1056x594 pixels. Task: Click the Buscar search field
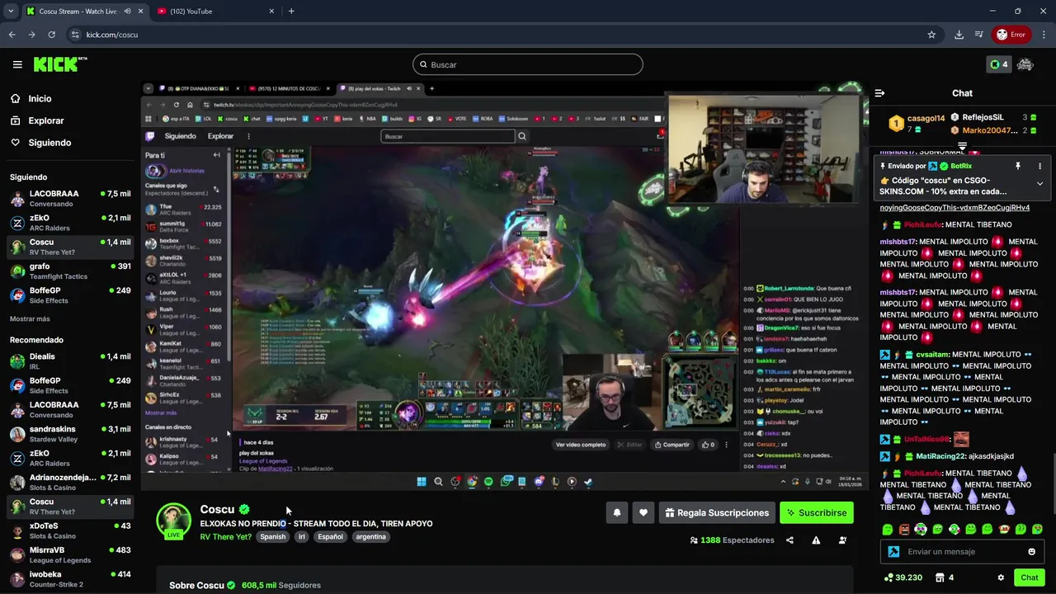point(528,64)
